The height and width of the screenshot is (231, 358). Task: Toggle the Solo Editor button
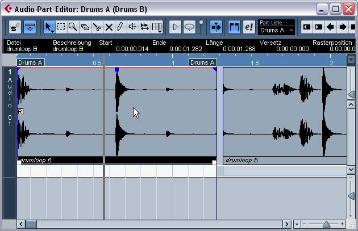tap(15, 27)
